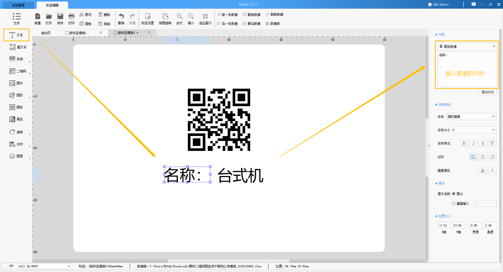The image size is (503, 272).
Task: Select the 黑反 invert tool
Action: tap(16, 119)
